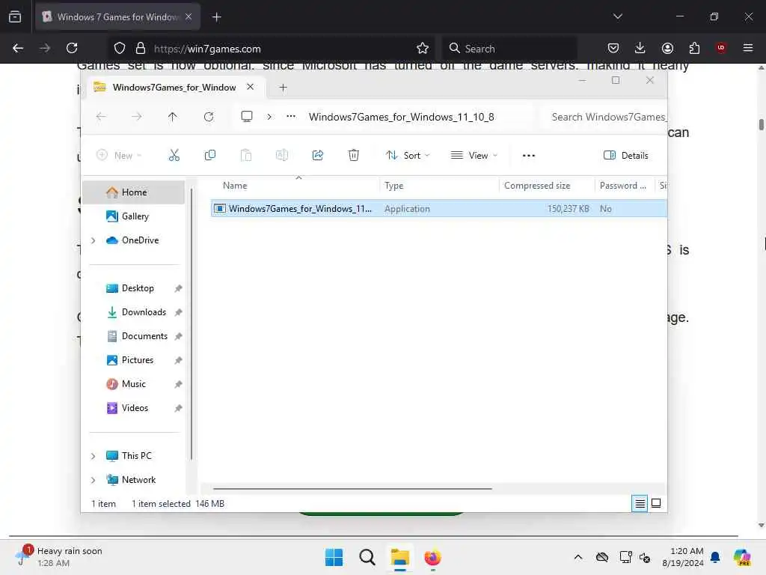Image resolution: width=766 pixels, height=575 pixels.
Task: Open Documents in navigation pane
Action: tap(134, 336)
